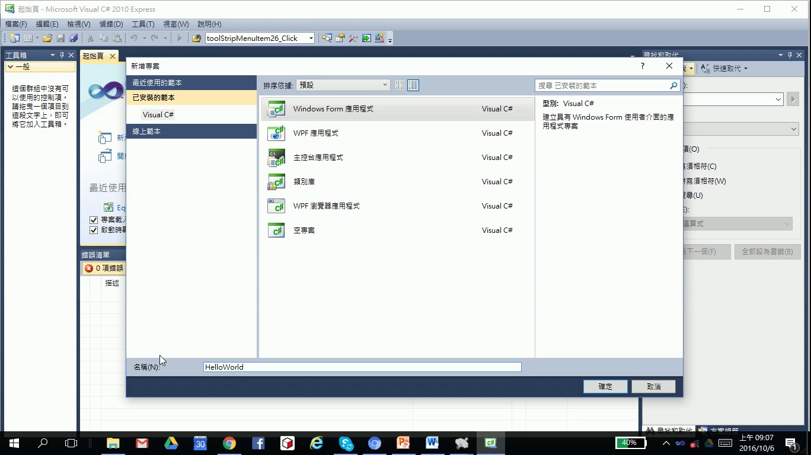Open the toolStripMenuItem26_Click find combo box
This screenshot has height=455, width=811.
click(260, 38)
